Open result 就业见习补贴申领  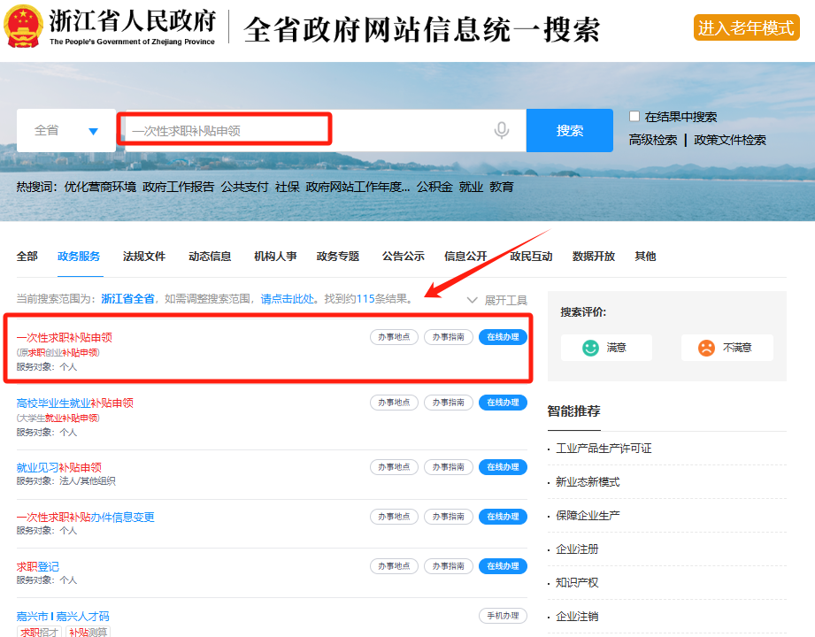pos(58,468)
